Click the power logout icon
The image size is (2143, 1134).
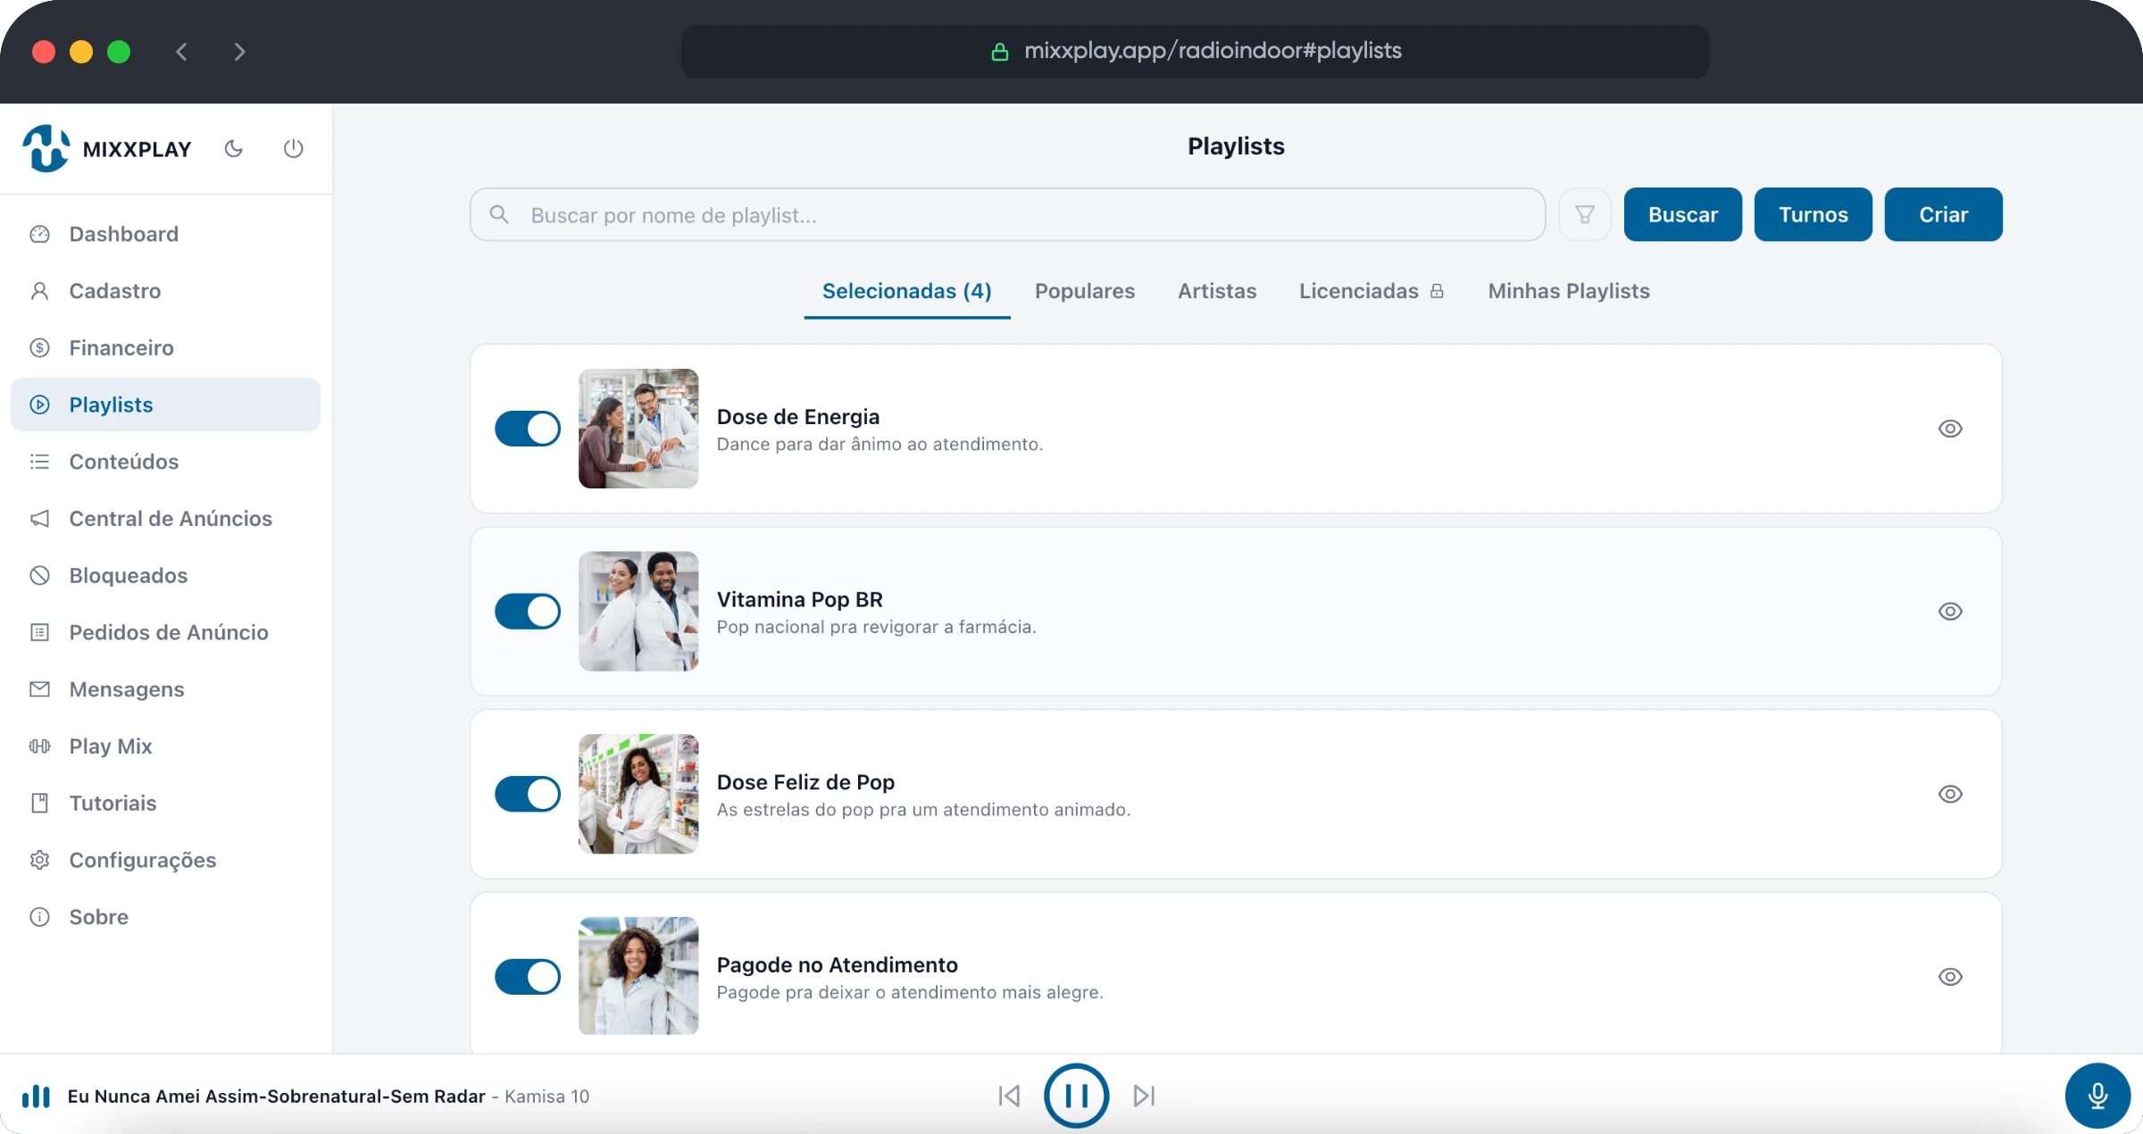tap(294, 148)
